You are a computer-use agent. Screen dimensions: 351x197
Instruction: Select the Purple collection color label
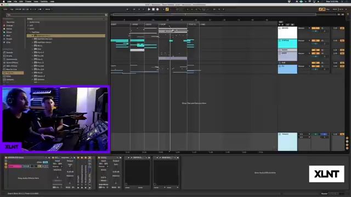click(9, 39)
